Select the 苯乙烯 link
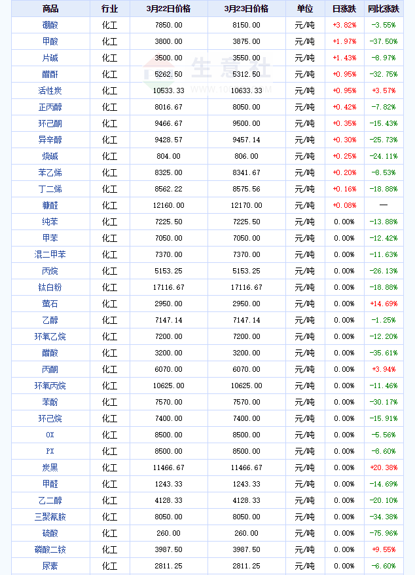 point(50,172)
